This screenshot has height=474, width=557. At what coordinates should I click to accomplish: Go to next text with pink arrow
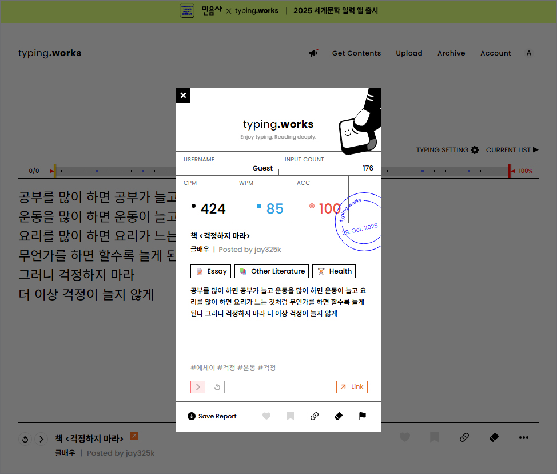point(198,387)
